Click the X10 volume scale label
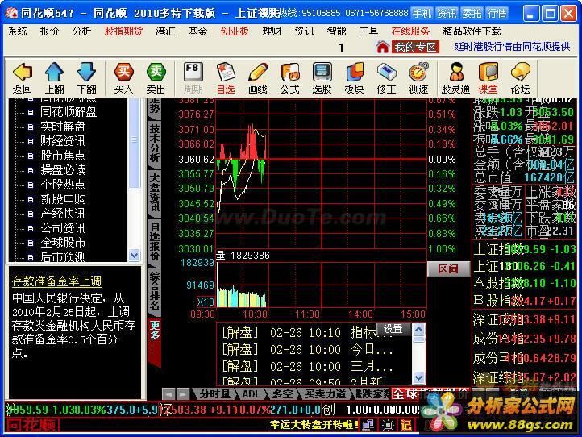582x437 pixels. [x=206, y=302]
